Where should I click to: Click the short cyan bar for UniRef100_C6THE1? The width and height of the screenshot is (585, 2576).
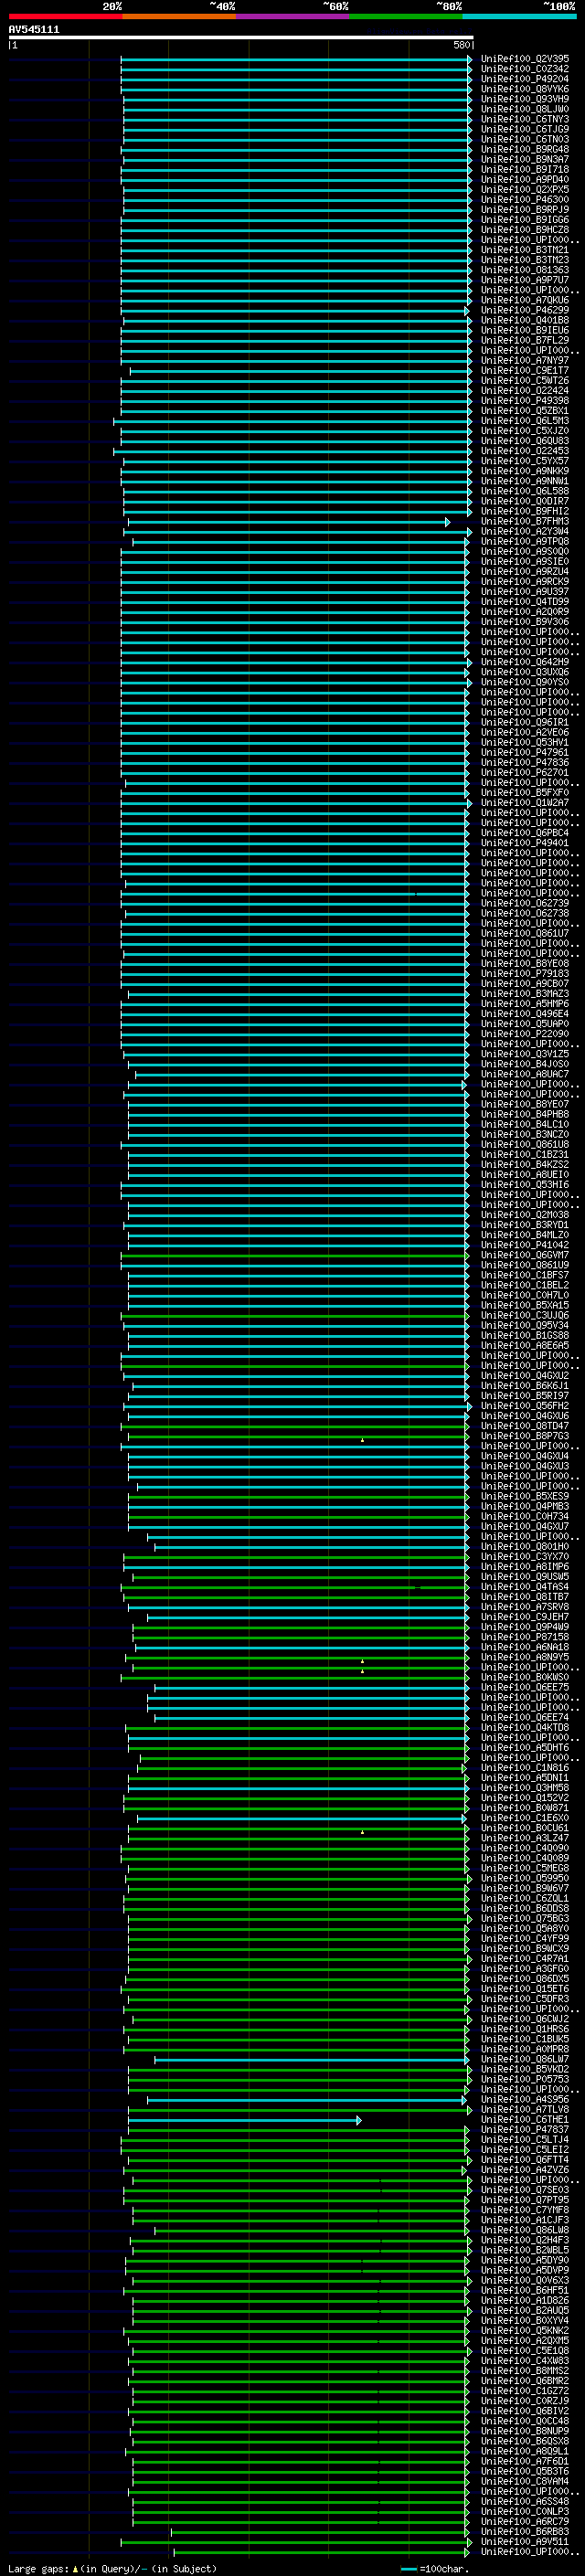click(x=245, y=2120)
